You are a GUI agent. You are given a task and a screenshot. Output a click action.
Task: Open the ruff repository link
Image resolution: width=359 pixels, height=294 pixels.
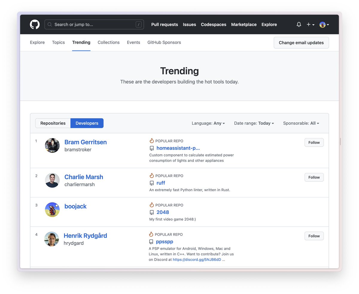[161, 183]
